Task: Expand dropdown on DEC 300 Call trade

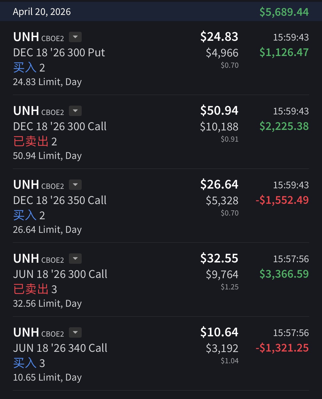Action: 75,111
